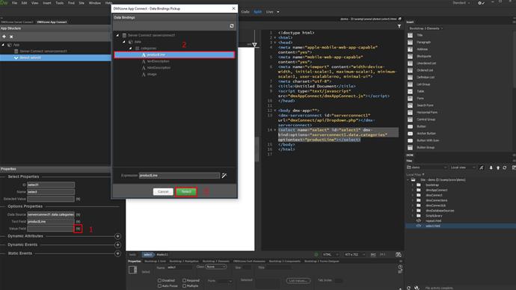
Task: Close the Data Bindings Pickup dialog
Action: (233, 8)
